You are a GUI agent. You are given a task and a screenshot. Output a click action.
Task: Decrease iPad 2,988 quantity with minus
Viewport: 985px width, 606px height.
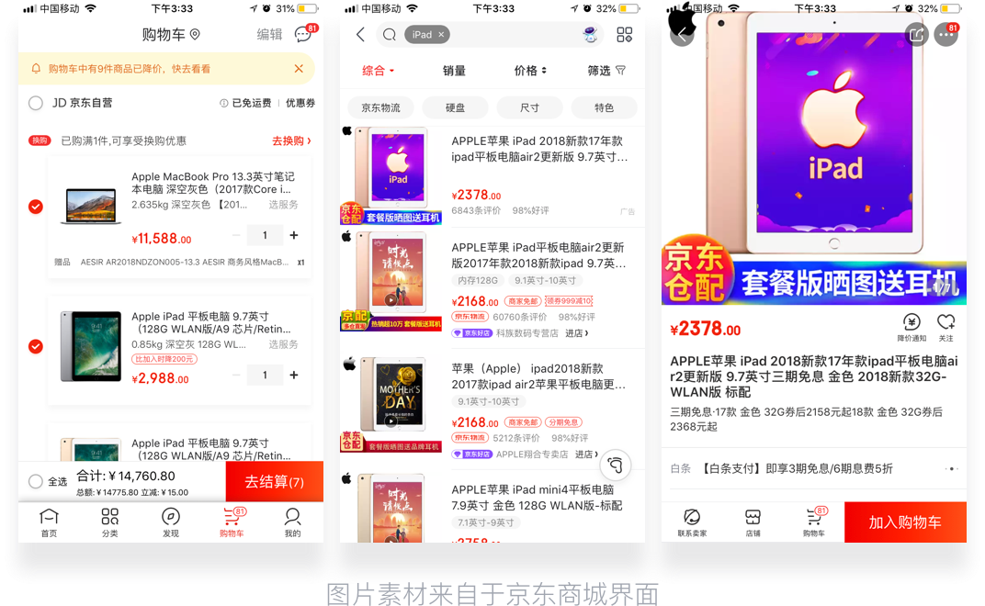[236, 375]
